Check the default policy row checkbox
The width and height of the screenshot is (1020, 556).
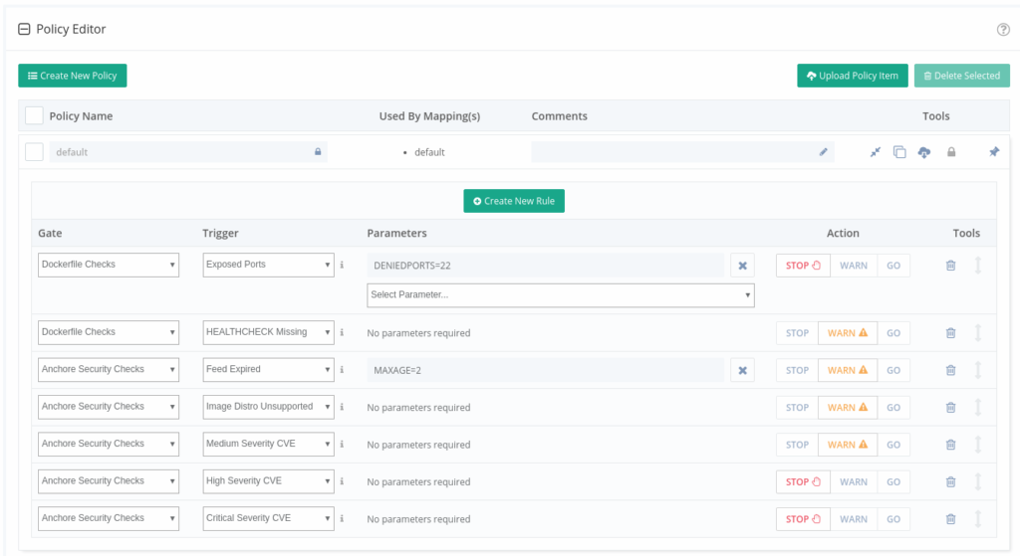[34, 152]
